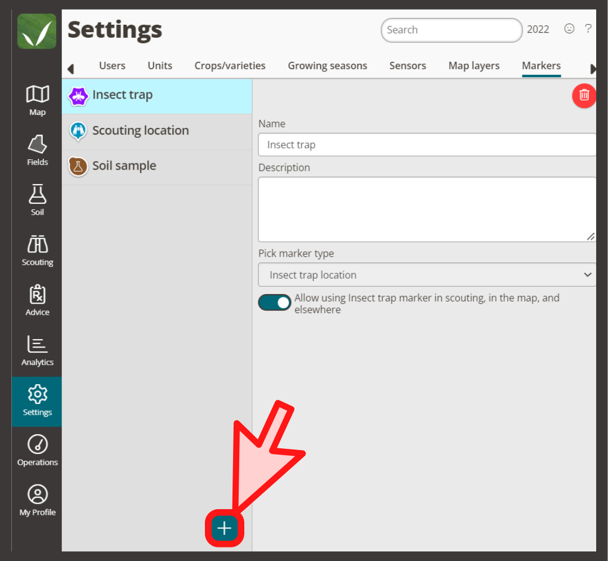Click the 2022 season selector
Screen dimensions: 608x561
(x=538, y=29)
